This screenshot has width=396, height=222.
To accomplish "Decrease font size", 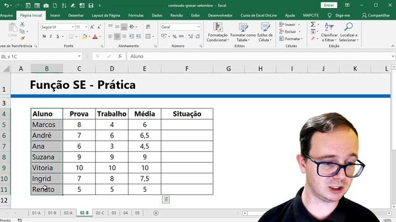I will tap(99, 27).
